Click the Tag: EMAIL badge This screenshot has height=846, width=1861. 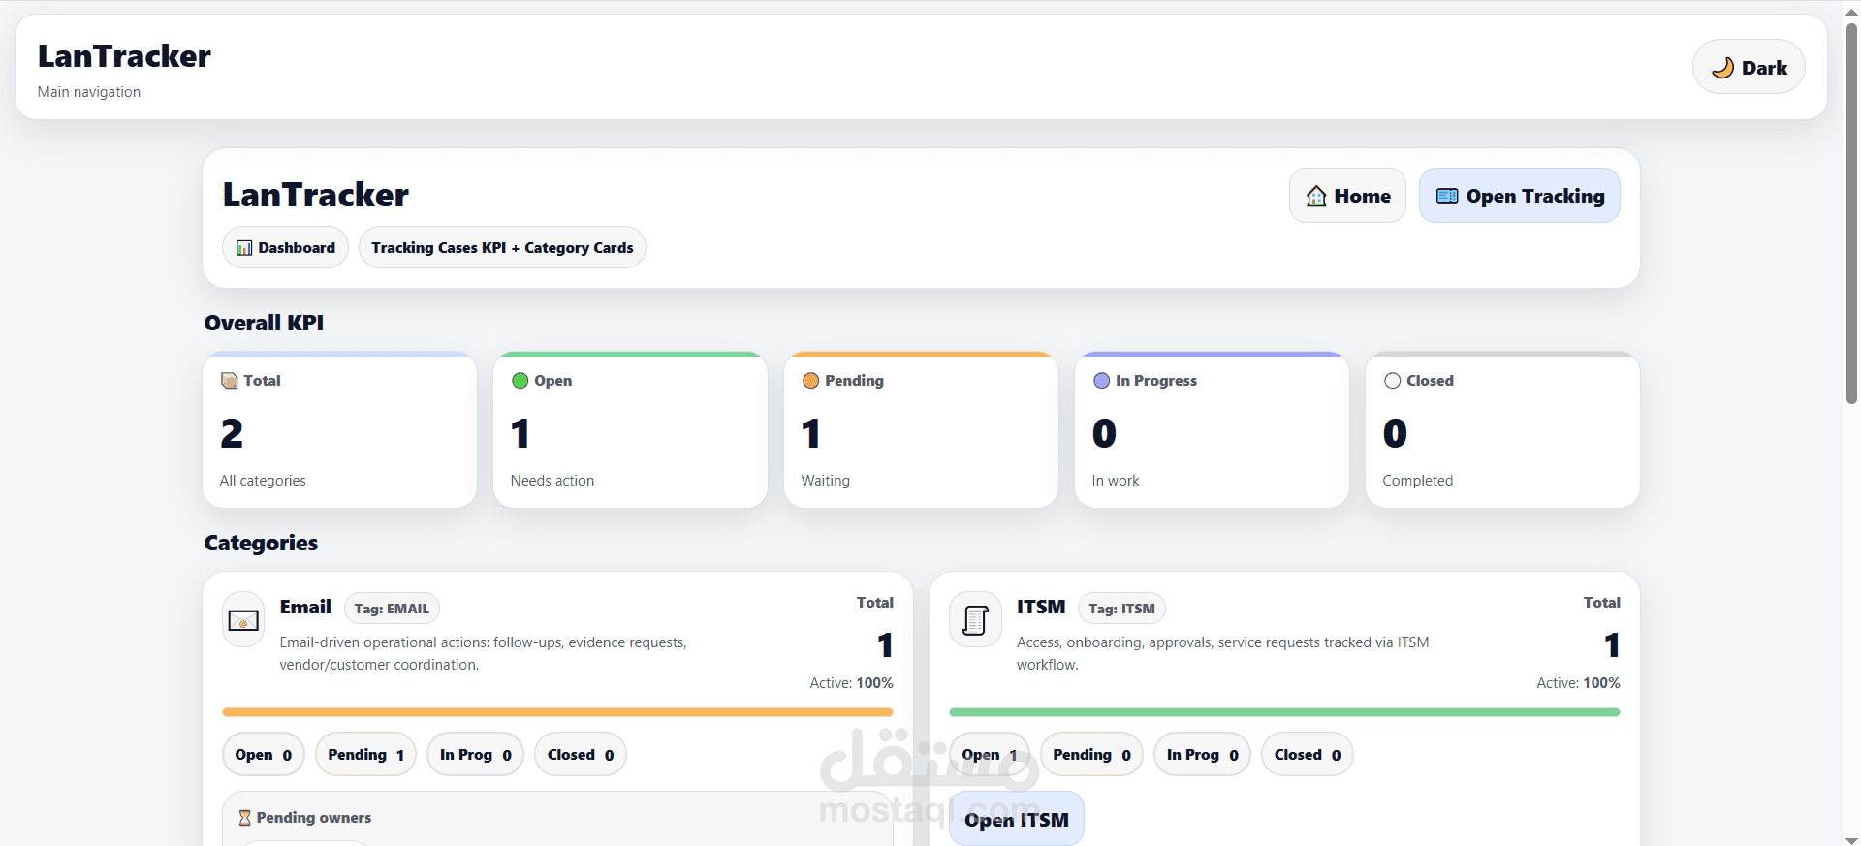point(392,609)
